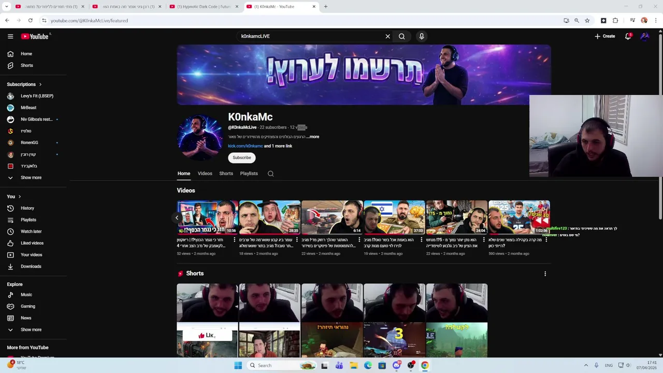Open the Short titled with 3 countdown

click(x=394, y=320)
